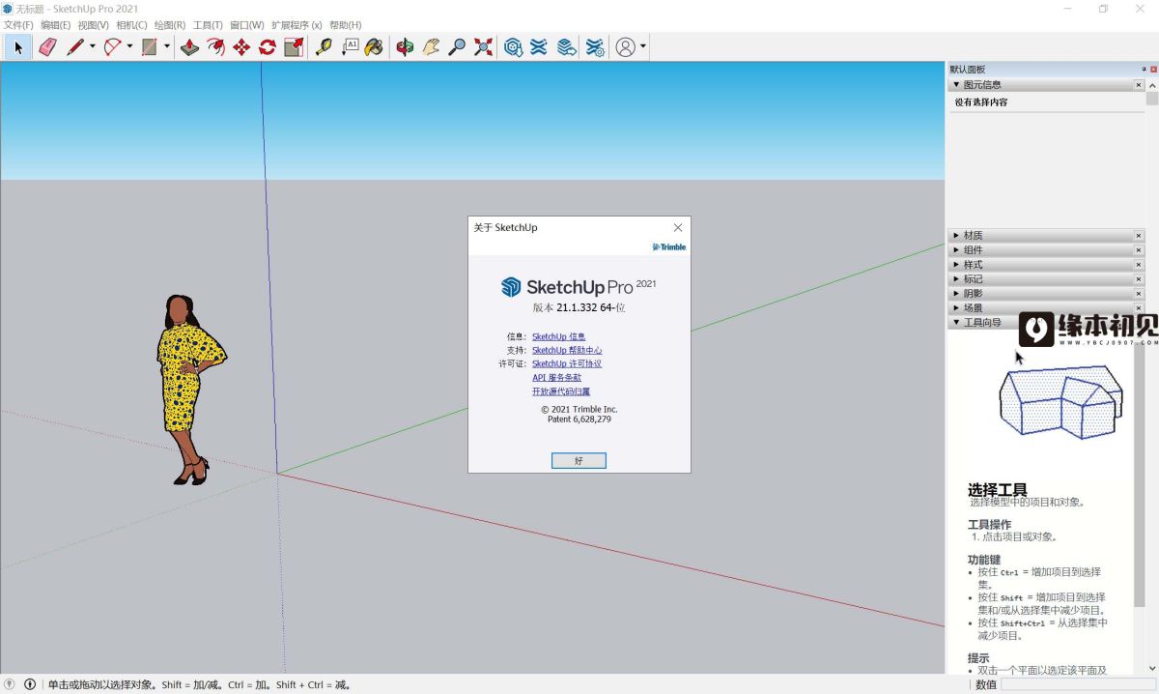
Task: Expand the 标记 panel
Action: [957, 279]
